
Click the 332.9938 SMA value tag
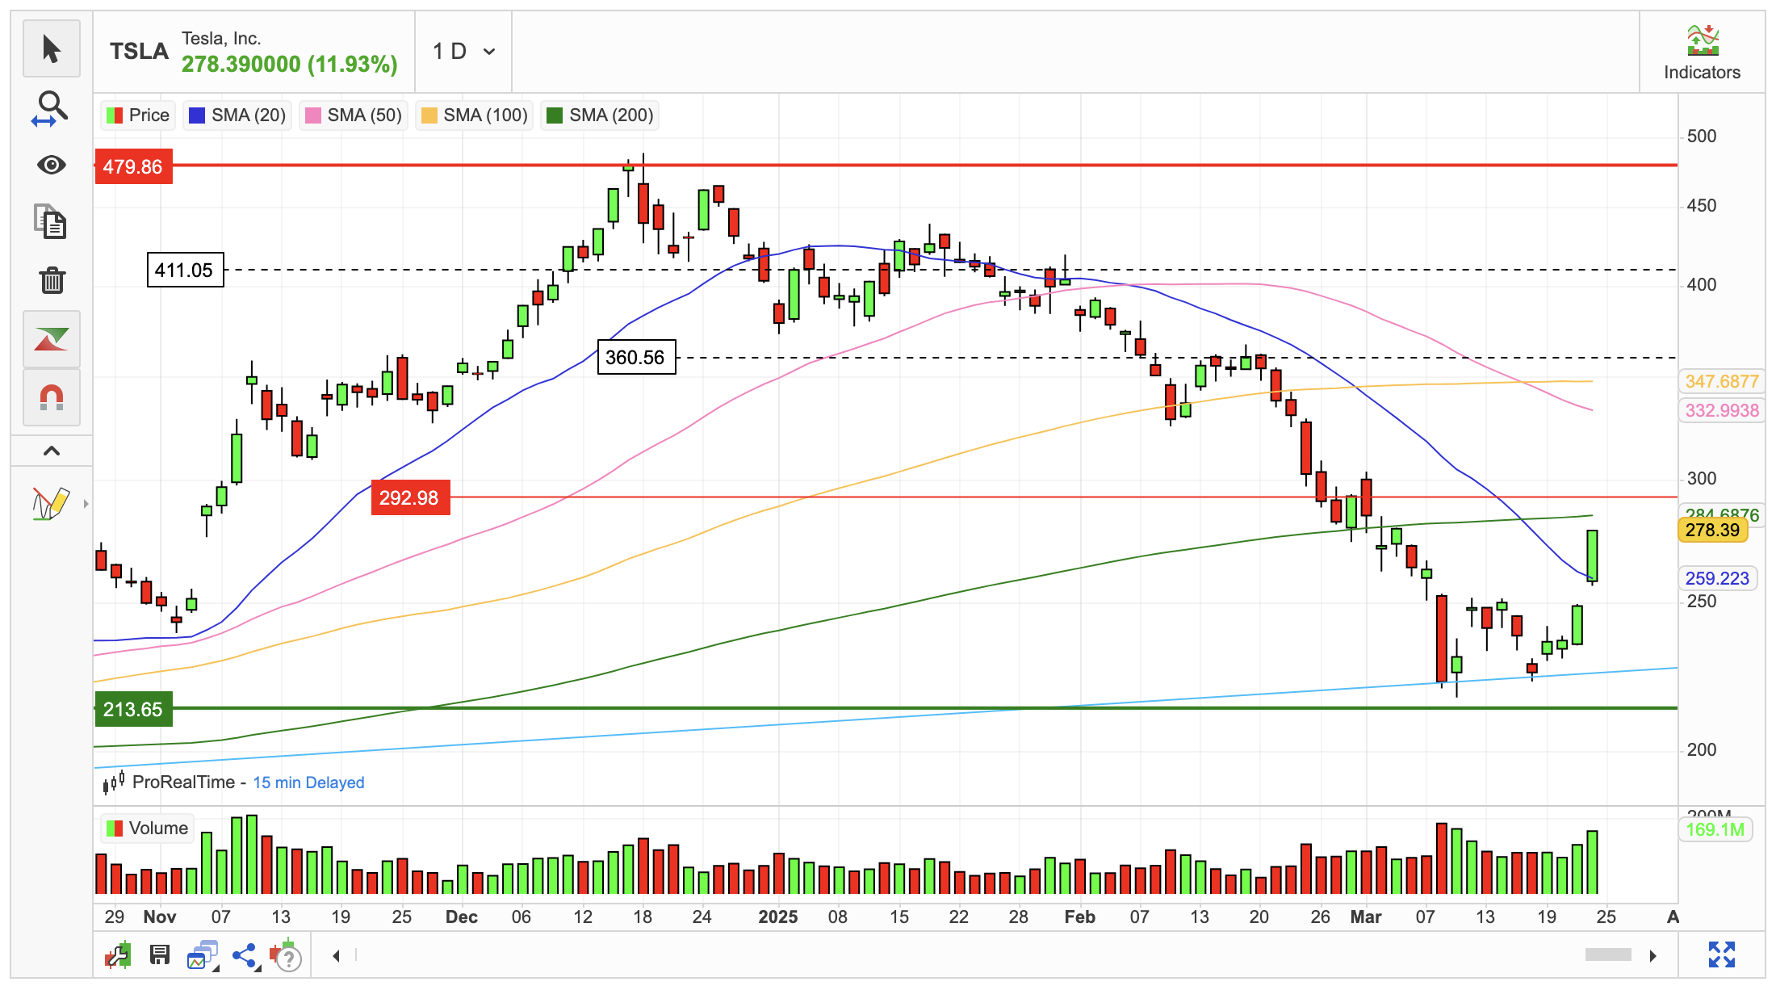1721,410
